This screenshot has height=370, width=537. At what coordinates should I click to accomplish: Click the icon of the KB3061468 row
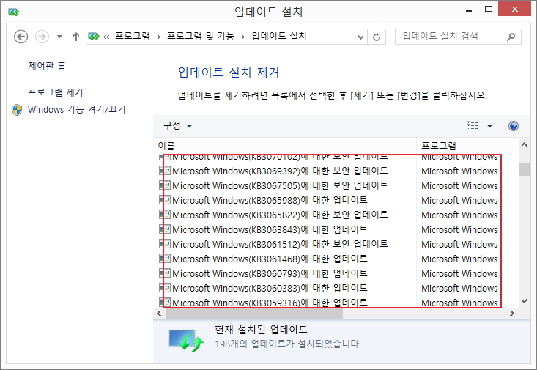tap(165, 259)
